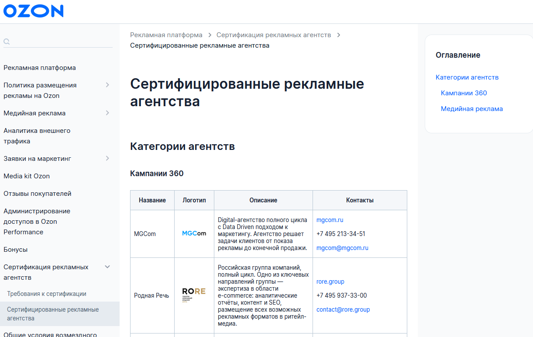Click the Логотип column header

pyautogui.click(x=194, y=200)
